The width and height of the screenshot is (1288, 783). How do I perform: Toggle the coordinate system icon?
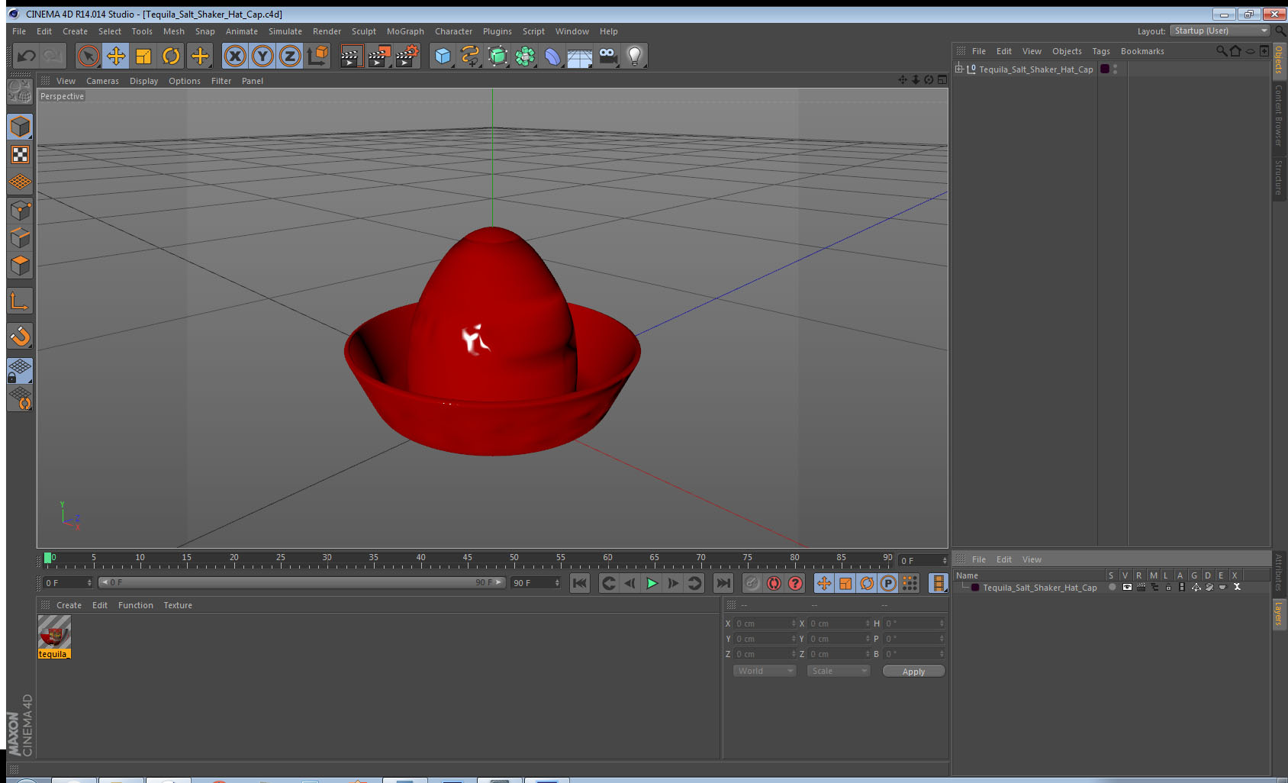click(x=317, y=56)
